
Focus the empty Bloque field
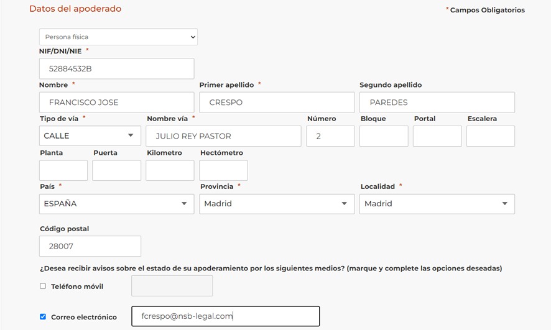pyautogui.click(x=384, y=136)
